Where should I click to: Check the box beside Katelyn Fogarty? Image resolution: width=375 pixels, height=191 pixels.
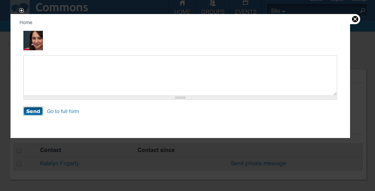(19, 164)
